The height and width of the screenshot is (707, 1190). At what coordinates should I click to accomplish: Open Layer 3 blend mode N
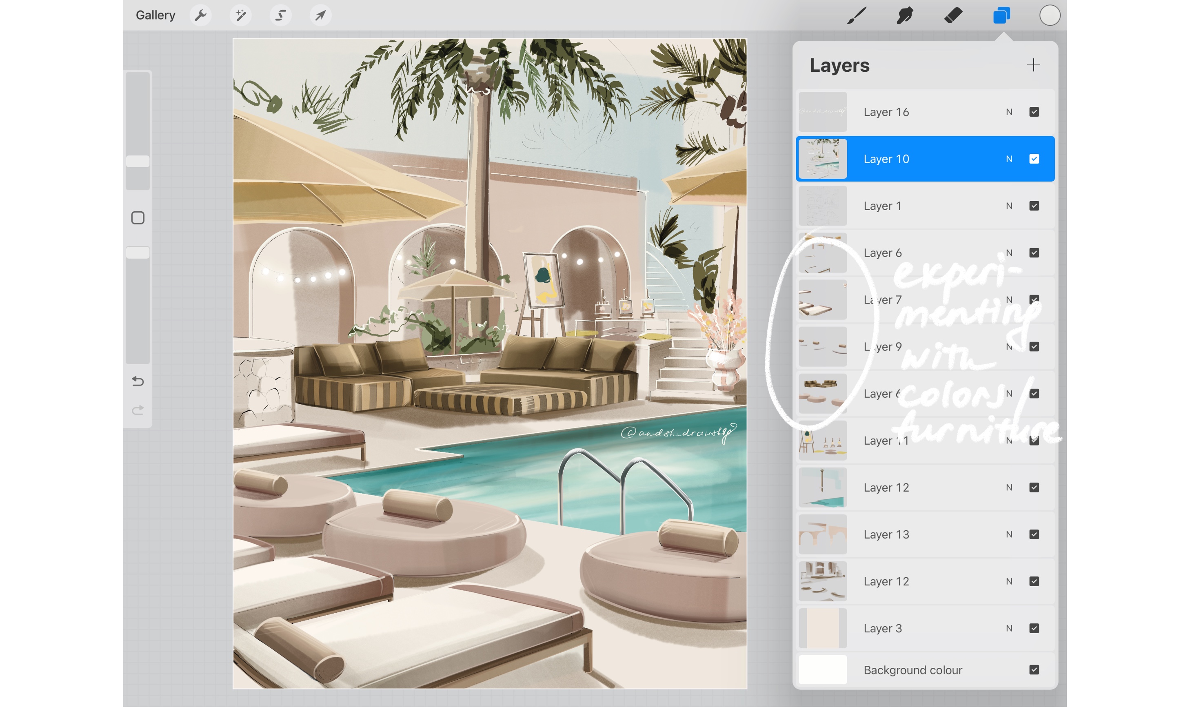click(x=1009, y=628)
